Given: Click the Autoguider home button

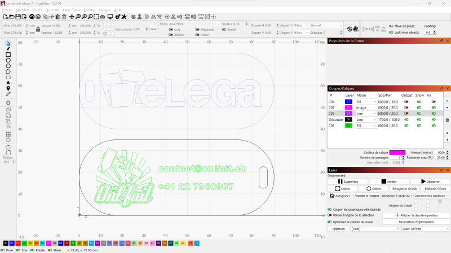Looking at the screenshot, I should (340, 196).
